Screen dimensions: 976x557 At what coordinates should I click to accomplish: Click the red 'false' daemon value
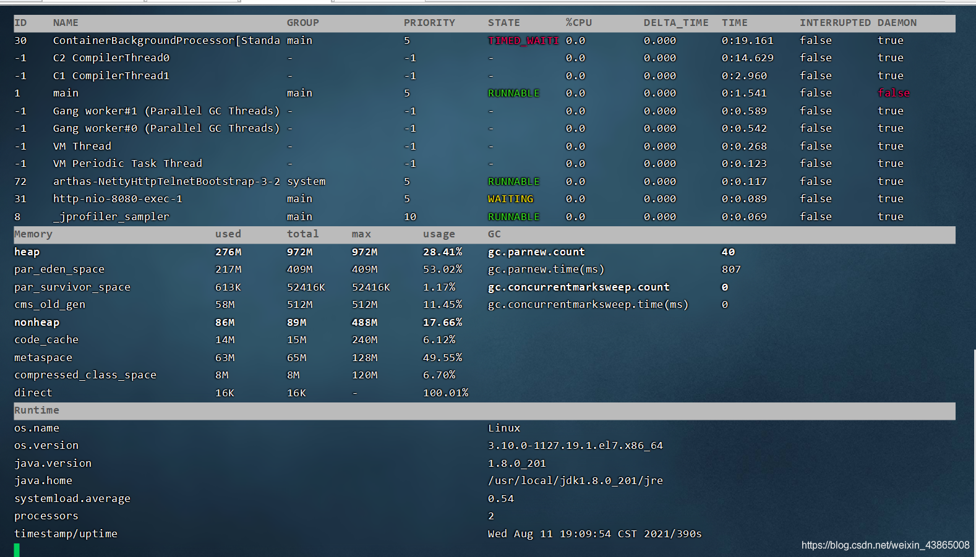click(x=894, y=93)
